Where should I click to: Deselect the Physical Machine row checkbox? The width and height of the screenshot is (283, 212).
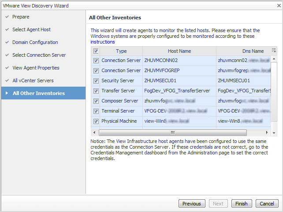96,121
